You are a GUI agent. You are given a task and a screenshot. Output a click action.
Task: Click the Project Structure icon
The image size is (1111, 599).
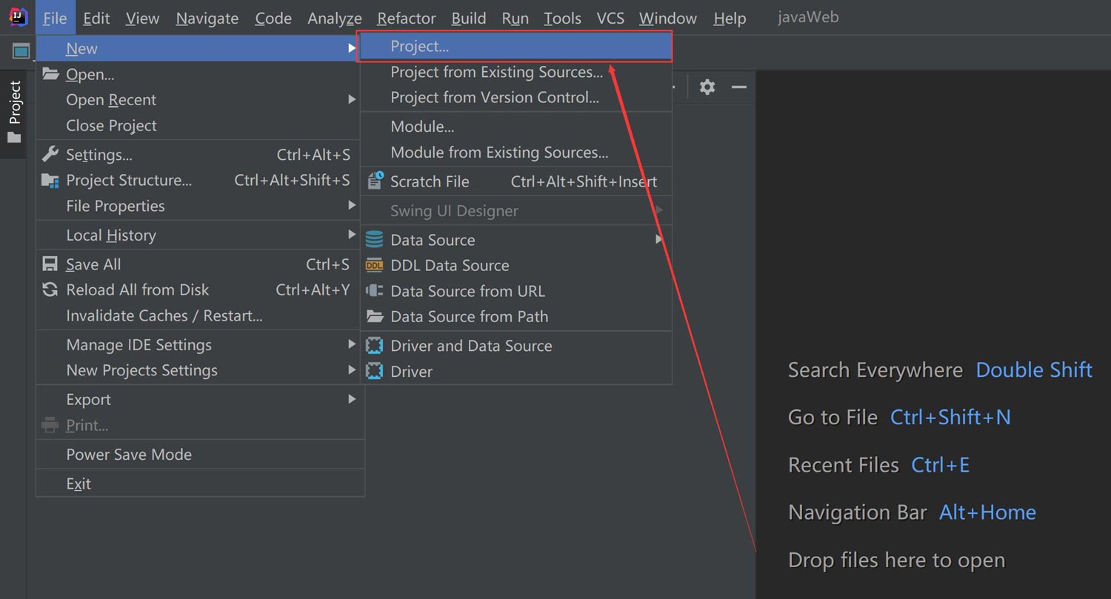tap(50, 180)
